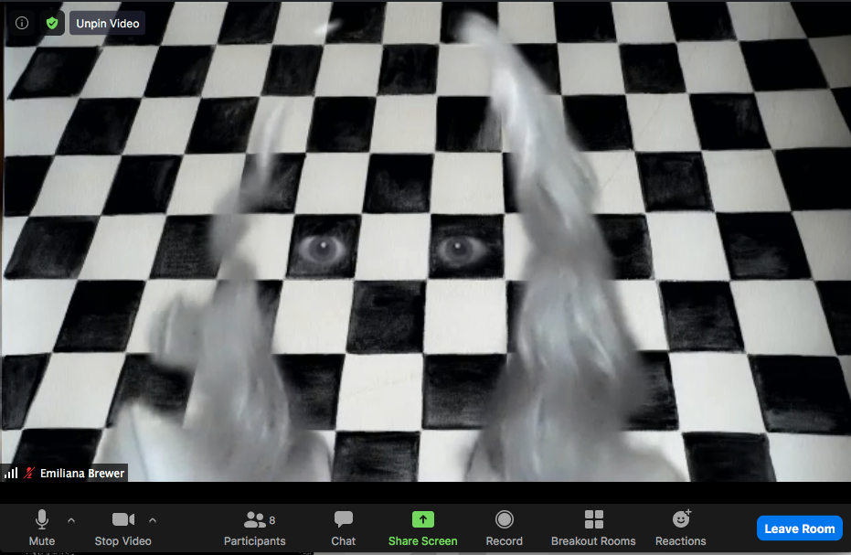
Task: Click the participant count number 8
Action: pos(272,520)
